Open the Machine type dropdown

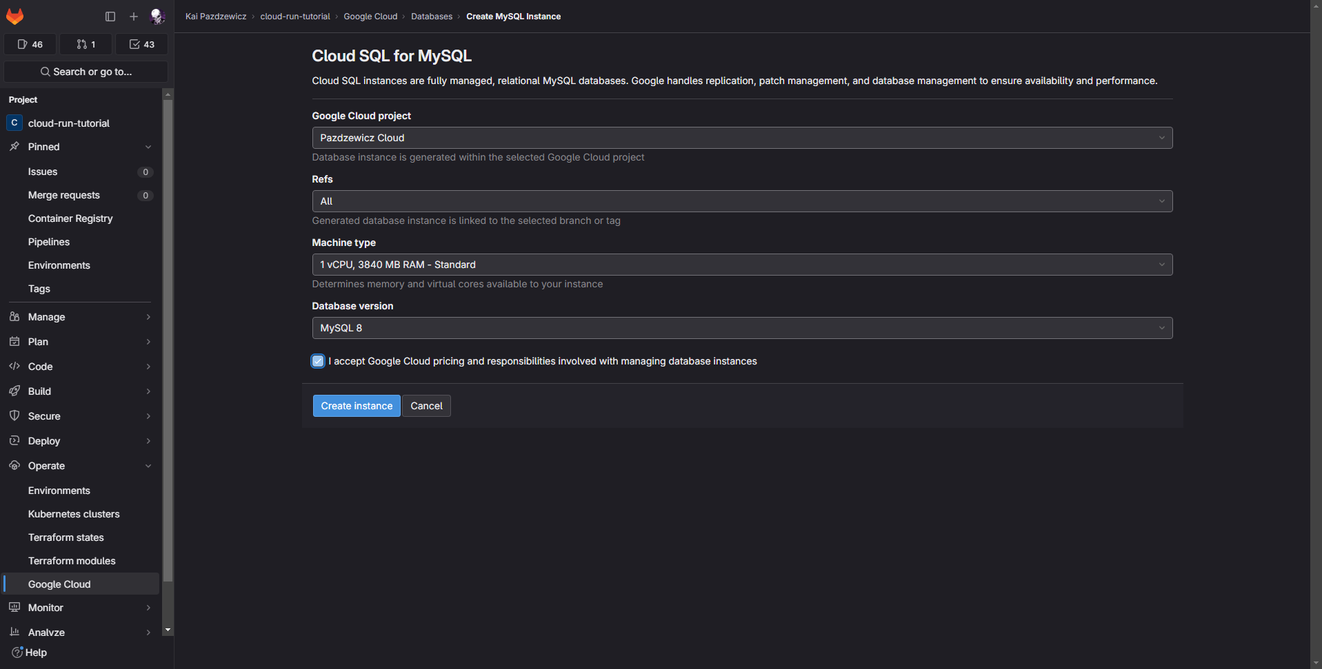[x=741, y=265]
